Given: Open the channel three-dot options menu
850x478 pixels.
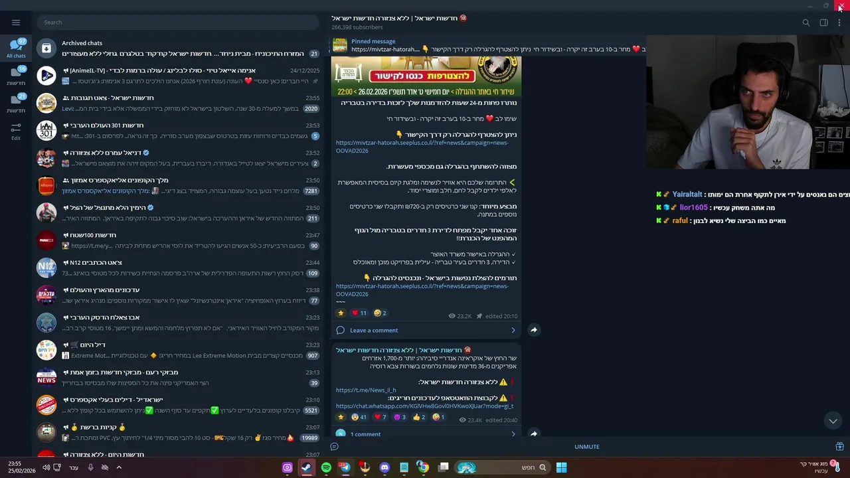Looking at the screenshot, I should click(x=839, y=23).
